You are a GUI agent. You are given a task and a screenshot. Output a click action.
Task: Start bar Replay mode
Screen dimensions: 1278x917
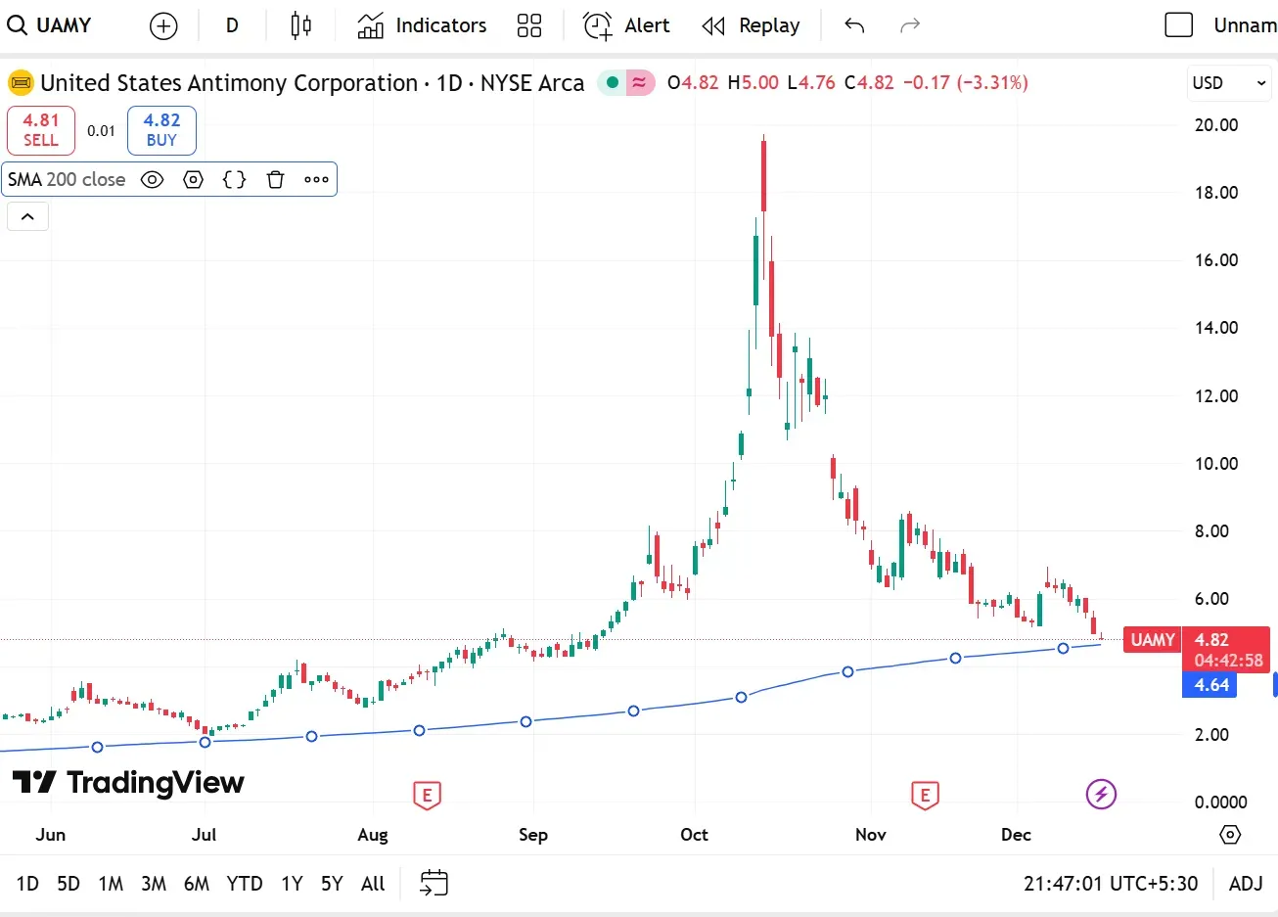(752, 25)
